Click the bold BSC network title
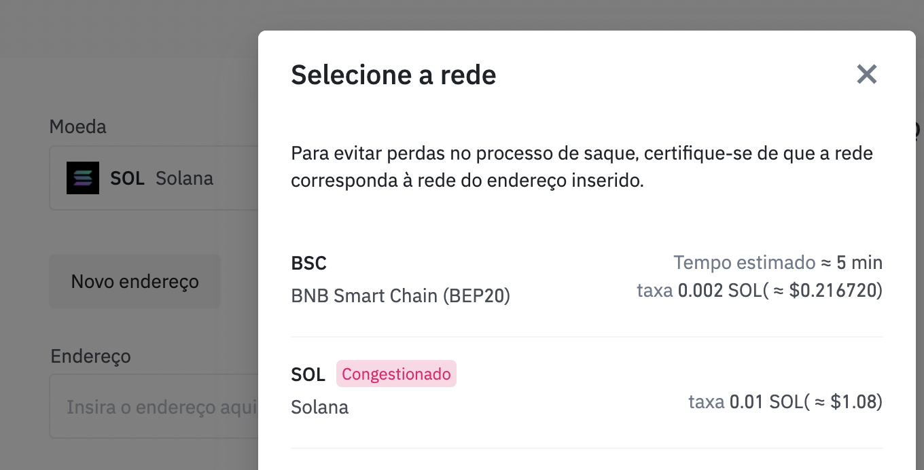The width and height of the screenshot is (924, 470). pyautogui.click(x=308, y=263)
